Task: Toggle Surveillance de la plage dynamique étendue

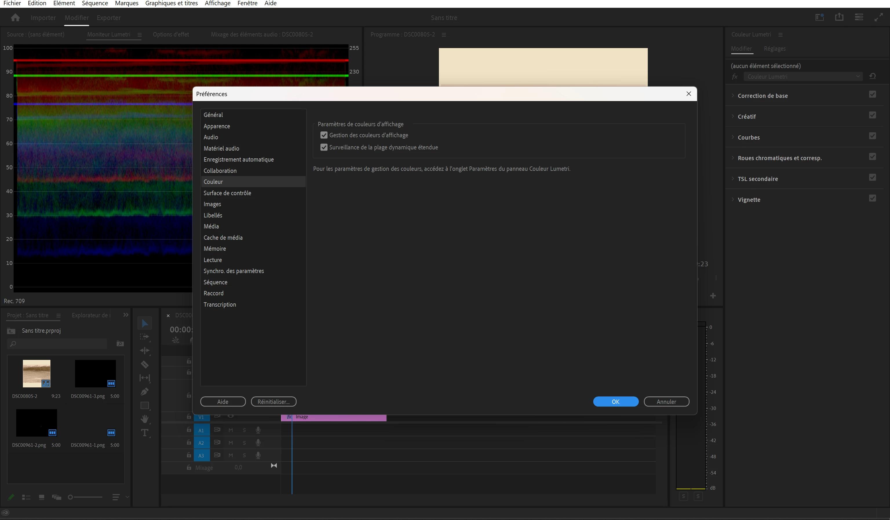Action: 324,147
